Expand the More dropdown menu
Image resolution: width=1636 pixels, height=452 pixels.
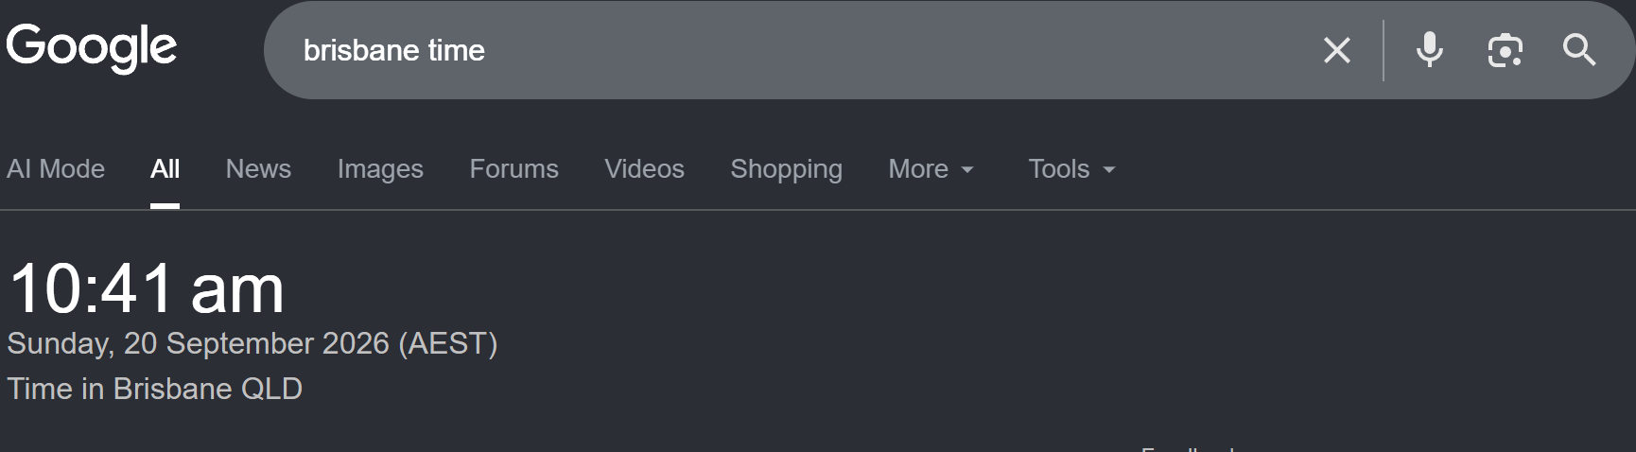931,168
